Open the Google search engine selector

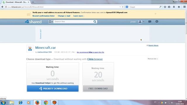click(x=127, y=7)
